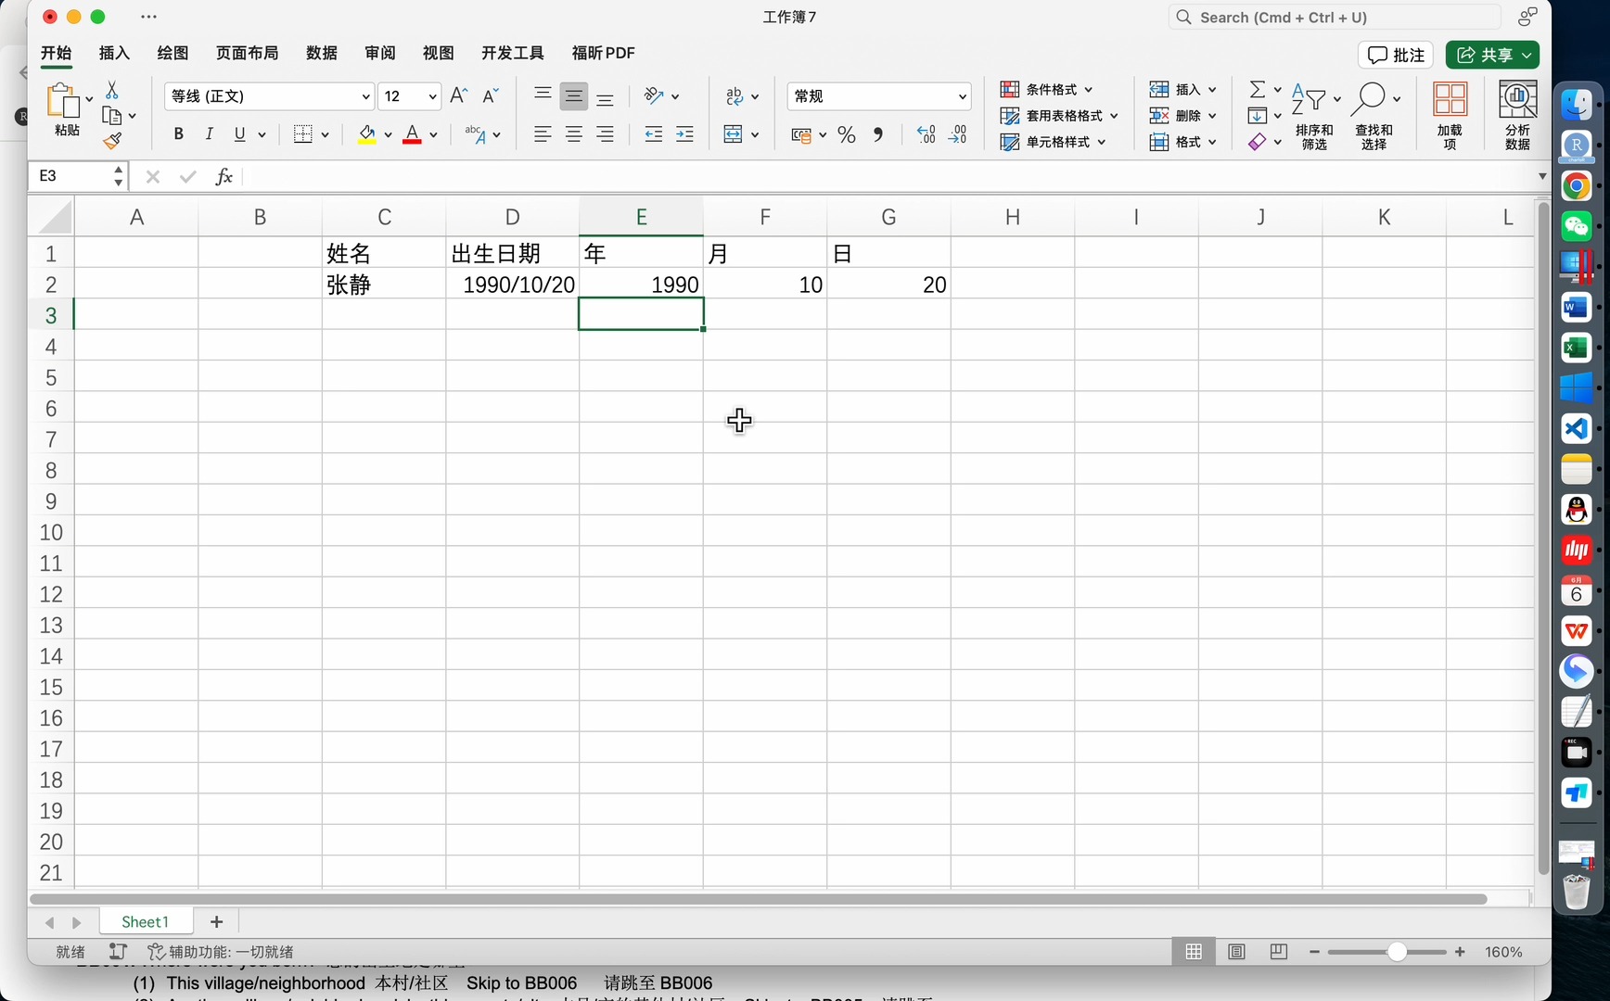Decrease decimal places

click(958, 135)
